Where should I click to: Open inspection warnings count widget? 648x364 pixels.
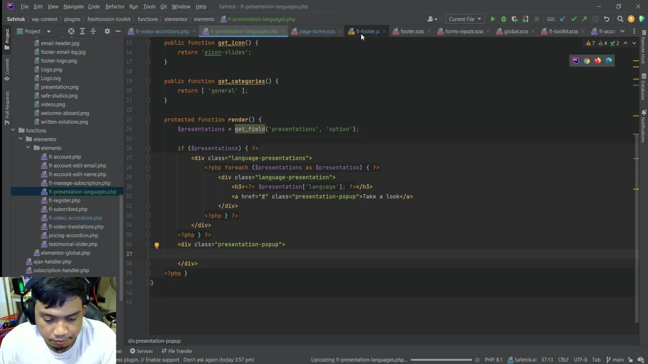click(602, 43)
